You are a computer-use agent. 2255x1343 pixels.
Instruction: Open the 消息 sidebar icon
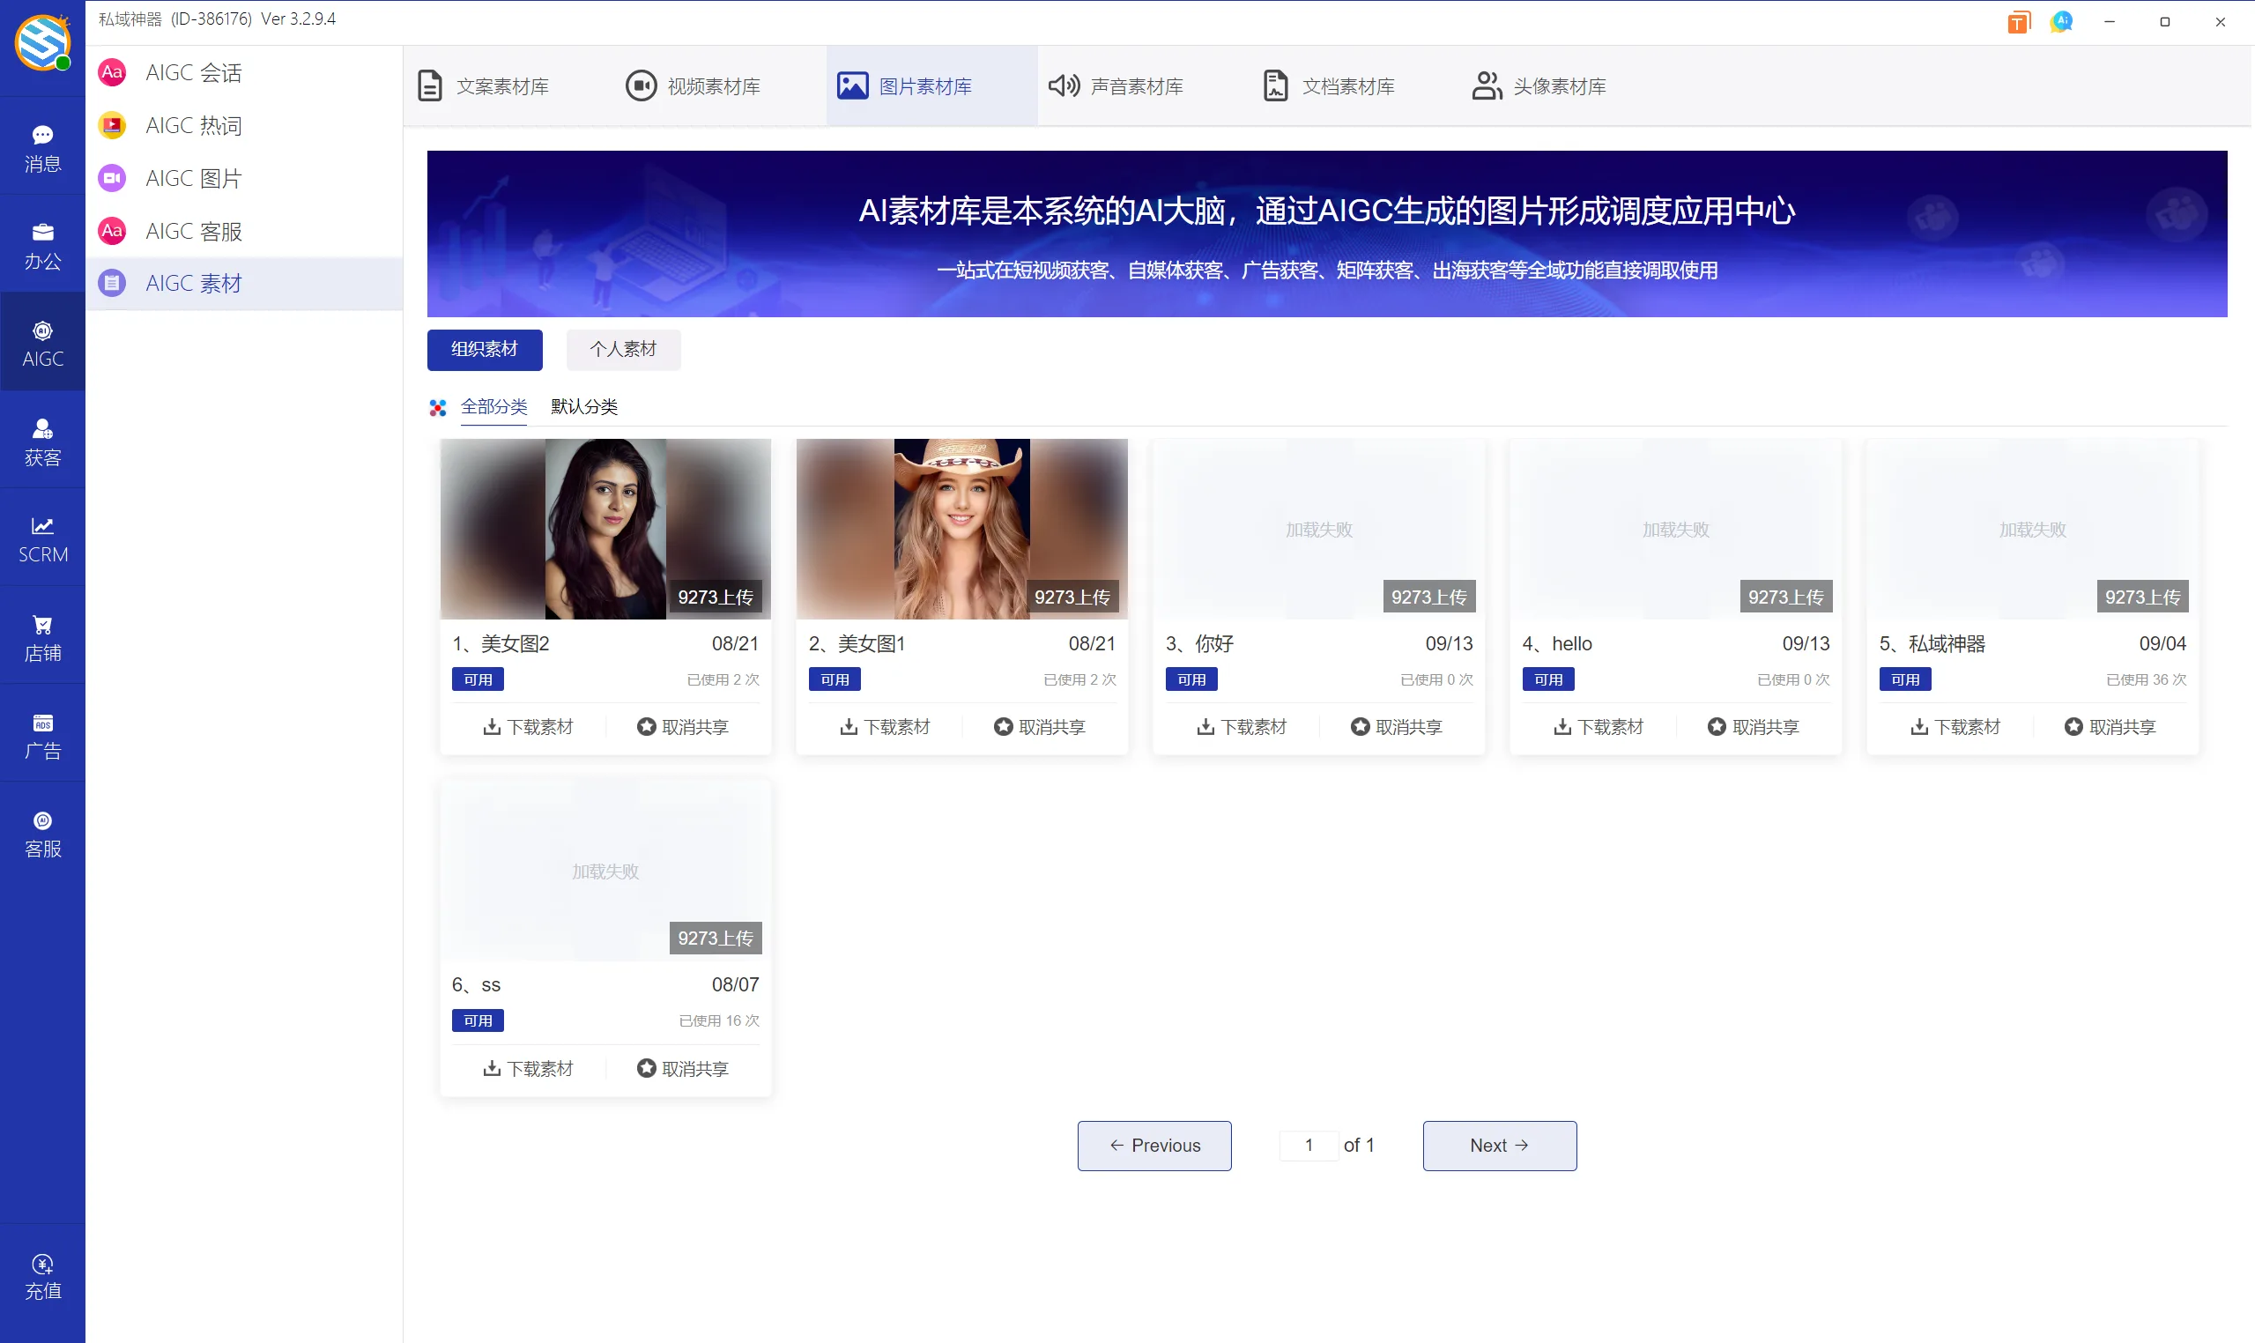coord(42,145)
